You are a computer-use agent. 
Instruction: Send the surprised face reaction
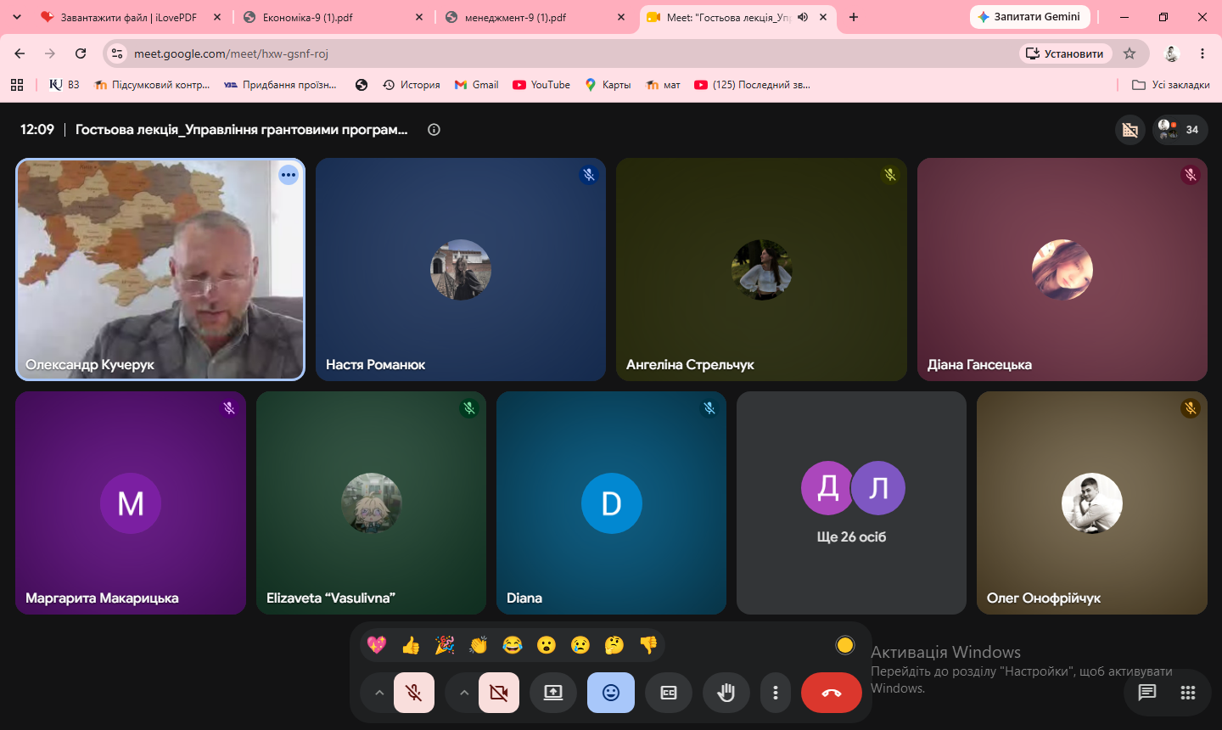click(547, 645)
